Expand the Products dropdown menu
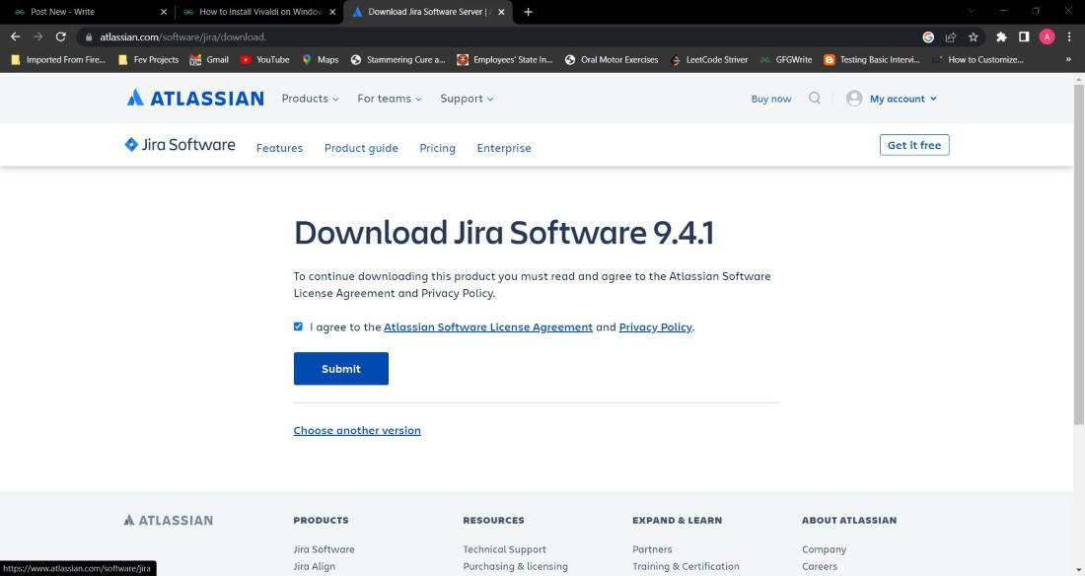The width and height of the screenshot is (1085, 576). (309, 98)
